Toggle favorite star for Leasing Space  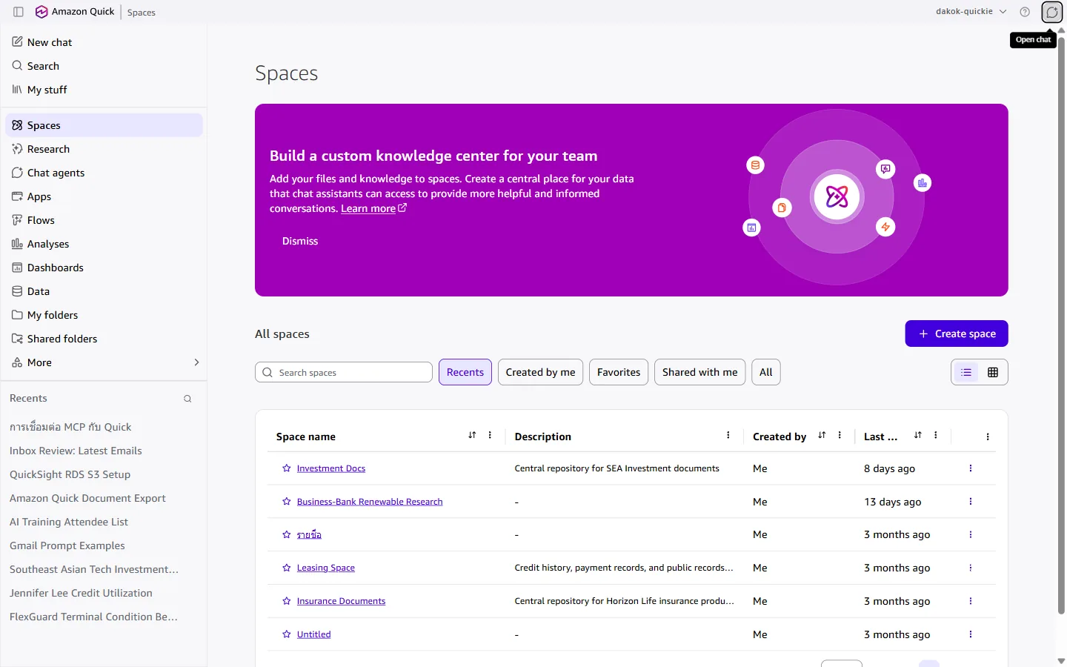point(287,568)
